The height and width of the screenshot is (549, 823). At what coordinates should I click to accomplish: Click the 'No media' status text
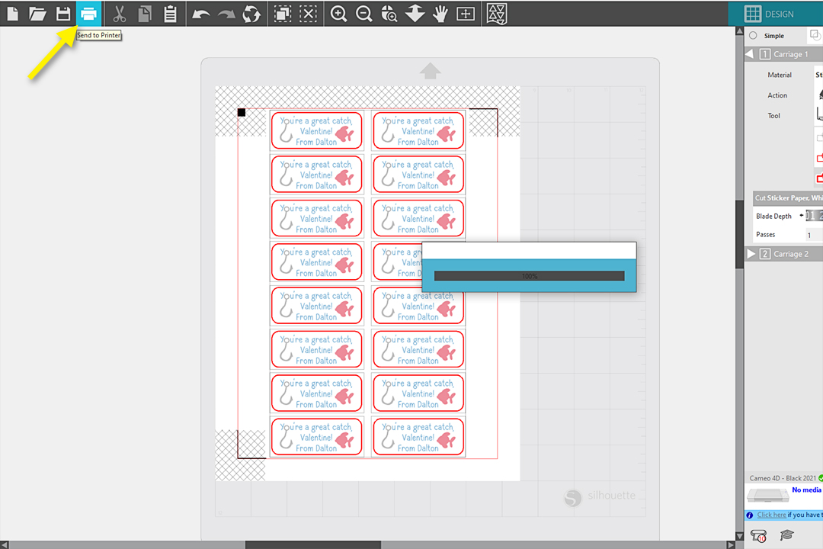[806, 490]
